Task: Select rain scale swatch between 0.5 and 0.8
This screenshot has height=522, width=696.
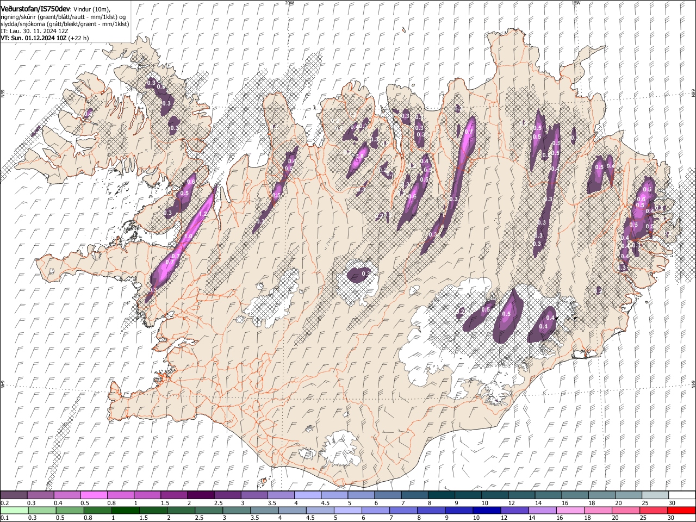Action: click(70, 510)
